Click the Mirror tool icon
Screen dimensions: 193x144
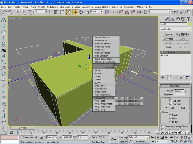[176, 12]
